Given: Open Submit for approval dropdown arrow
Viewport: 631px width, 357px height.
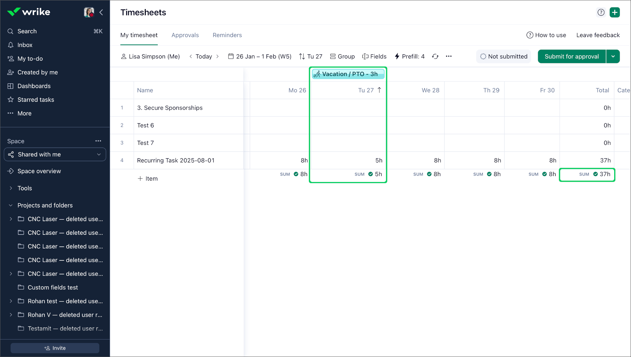Looking at the screenshot, I should pos(613,56).
